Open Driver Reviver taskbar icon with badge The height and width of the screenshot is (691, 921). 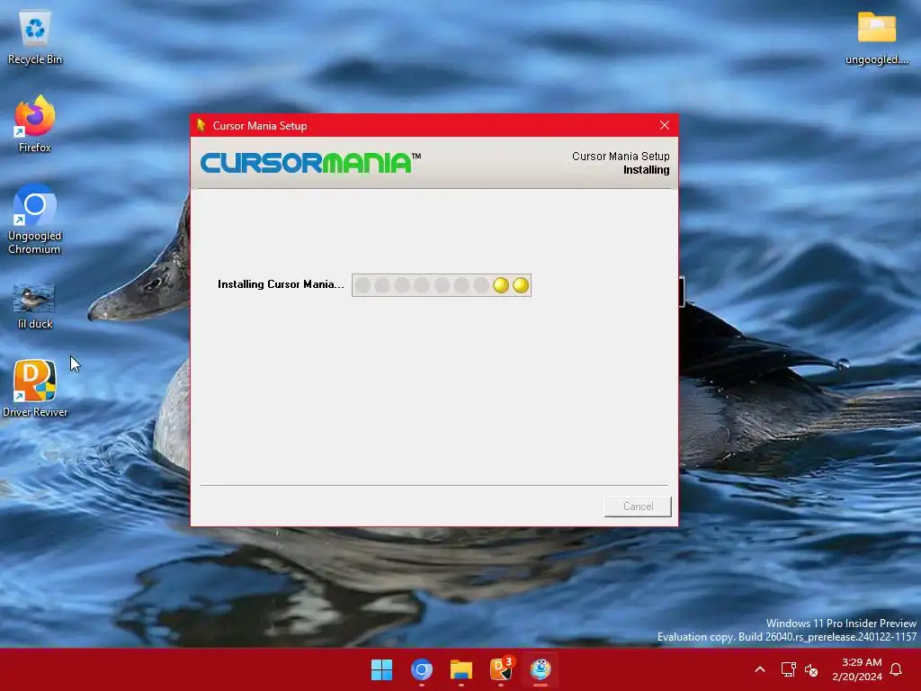[x=501, y=669]
